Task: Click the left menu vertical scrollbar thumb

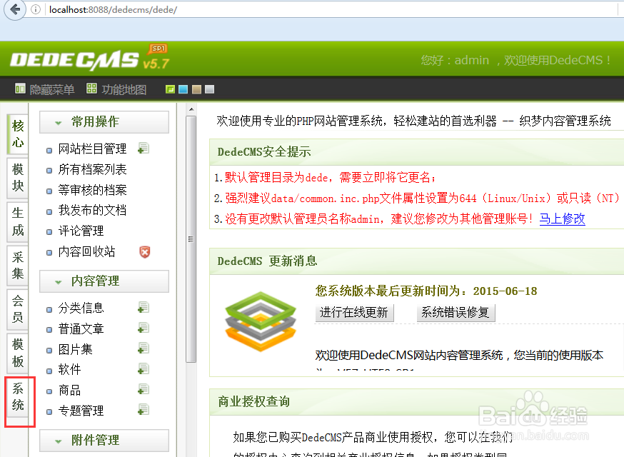Action: pos(191,238)
